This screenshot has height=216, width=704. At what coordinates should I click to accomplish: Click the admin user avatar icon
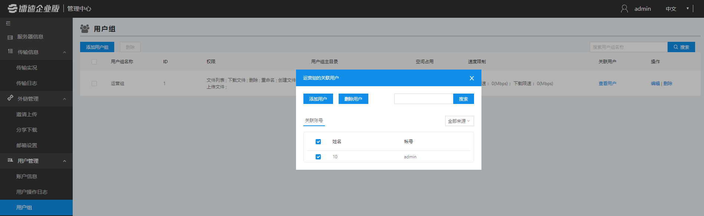(624, 9)
